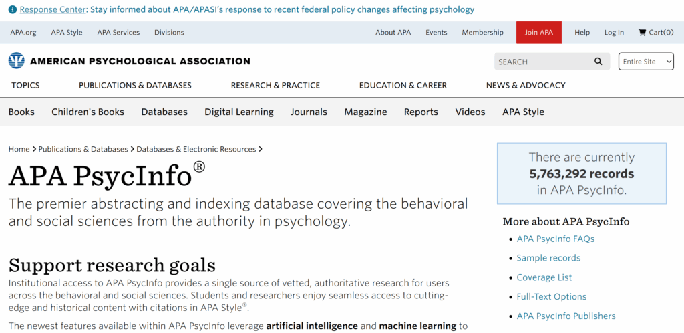Screen dimensions: 684x333
Task: Select the Videos tab
Action: pos(470,112)
